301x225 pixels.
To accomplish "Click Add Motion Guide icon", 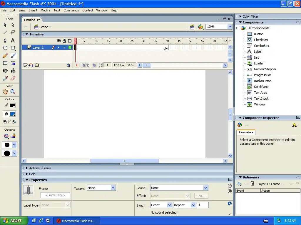I will click(x=31, y=65).
